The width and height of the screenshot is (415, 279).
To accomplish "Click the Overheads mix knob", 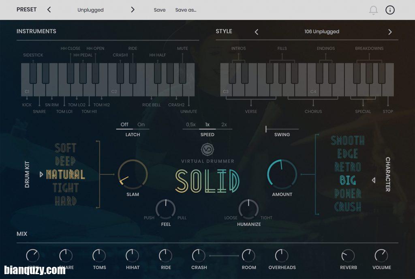I will pos(282,256).
